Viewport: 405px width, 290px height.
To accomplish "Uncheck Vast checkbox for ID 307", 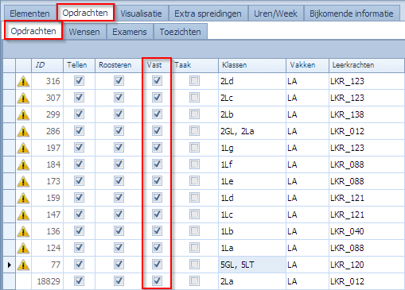I will (x=157, y=98).
